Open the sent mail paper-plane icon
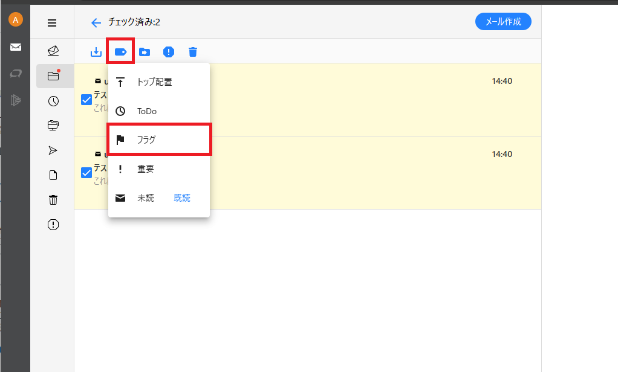Screen dimensions: 618x372 click(53, 150)
